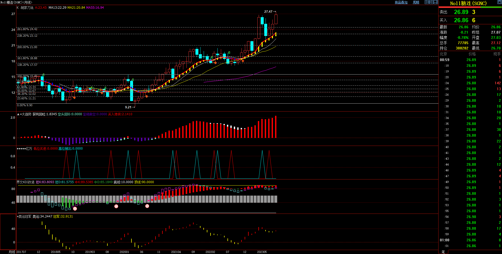Click the split-panel layout icon

[436, 2]
